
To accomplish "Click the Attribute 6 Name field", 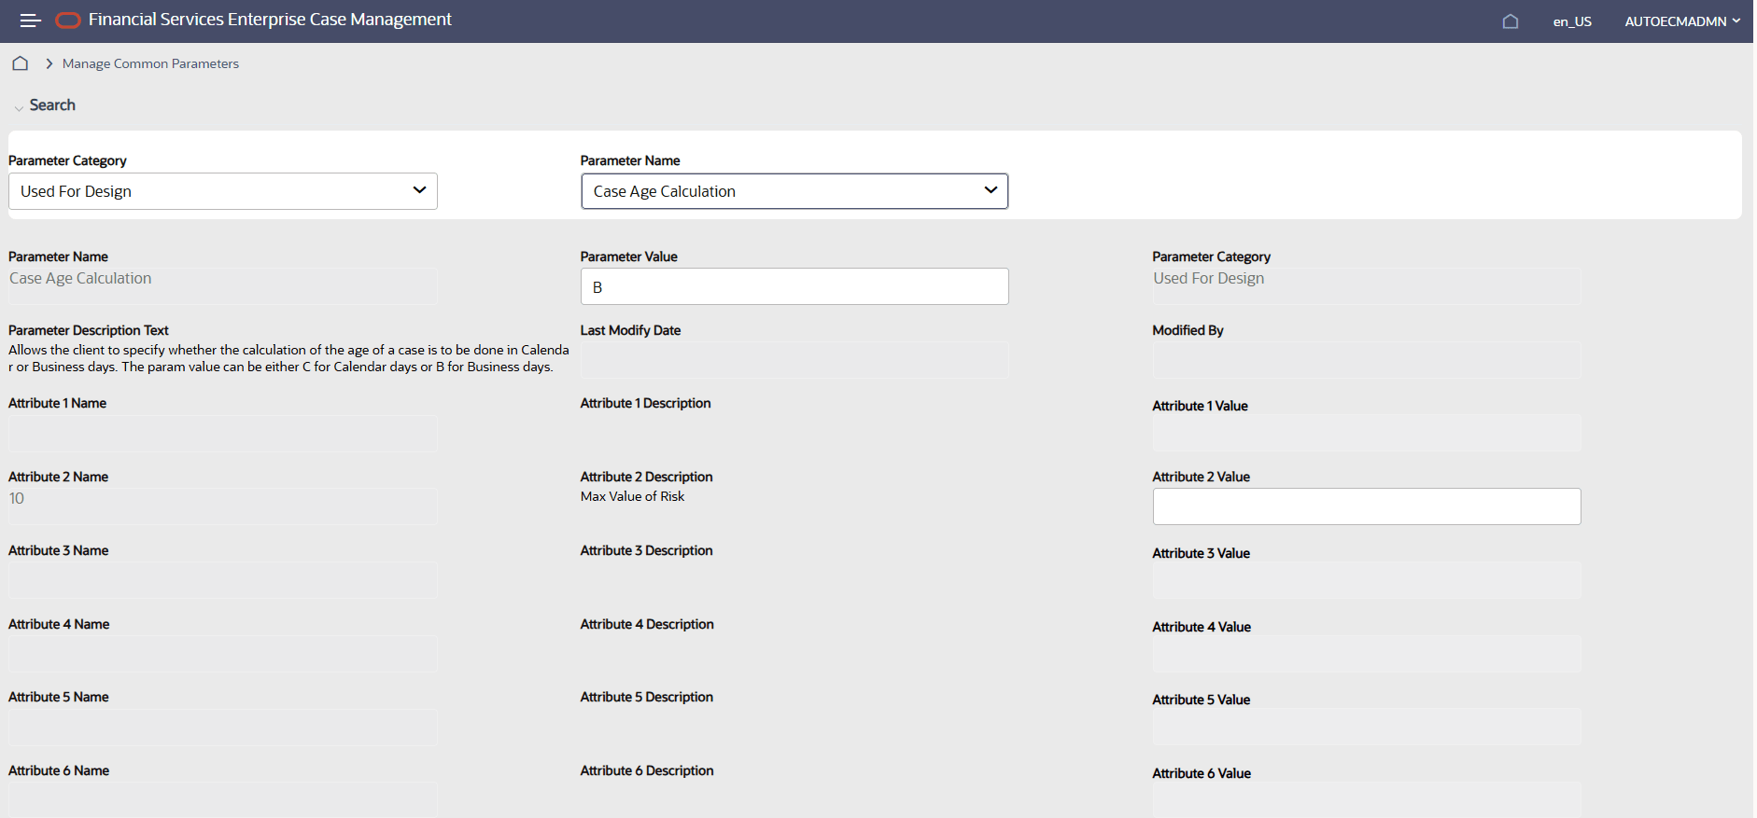I will click(223, 799).
